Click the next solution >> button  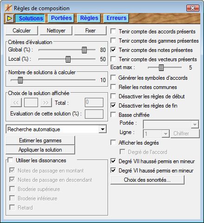tap(46, 102)
